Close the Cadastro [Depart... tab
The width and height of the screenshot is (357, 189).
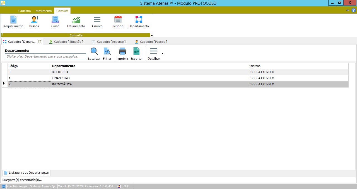click(x=39, y=41)
